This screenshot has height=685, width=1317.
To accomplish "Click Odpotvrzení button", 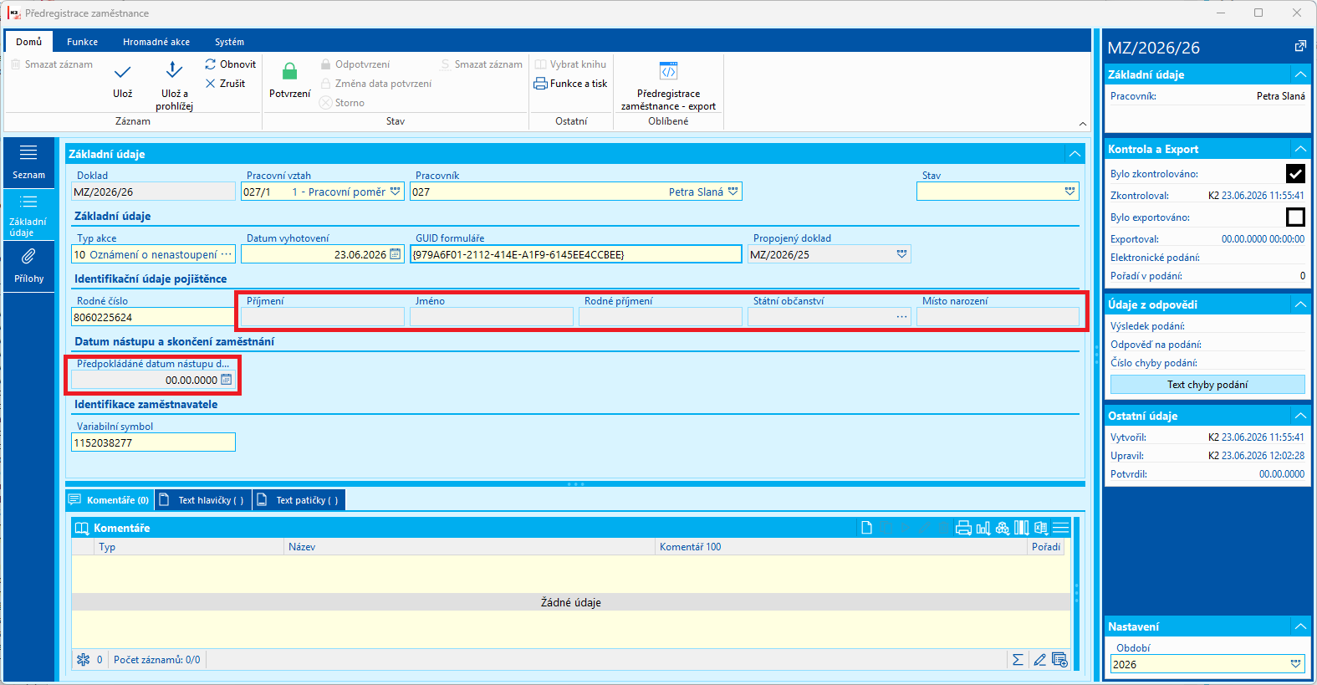I will (355, 64).
